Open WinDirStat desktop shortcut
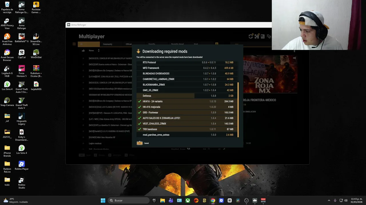This screenshot has width=366, height=205. tap(36, 54)
